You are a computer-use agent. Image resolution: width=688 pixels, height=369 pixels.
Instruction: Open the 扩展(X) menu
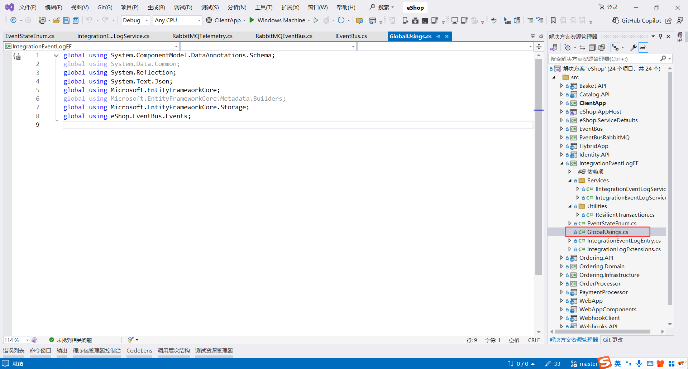pyautogui.click(x=290, y=7)
